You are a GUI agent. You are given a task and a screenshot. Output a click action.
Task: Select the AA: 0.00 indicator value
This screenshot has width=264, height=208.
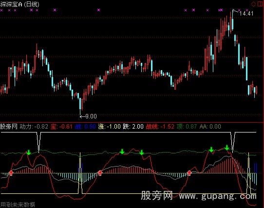pyautogui.click(x=210, y=127)
